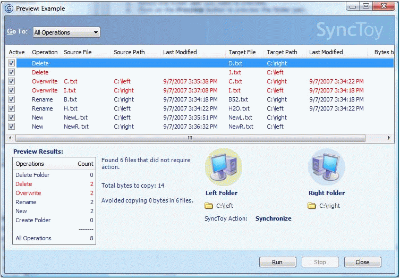Click the Right Folder computer icon
Viewport: 400px width, 278px height.
pyautogui.click(x=327, y=167)
